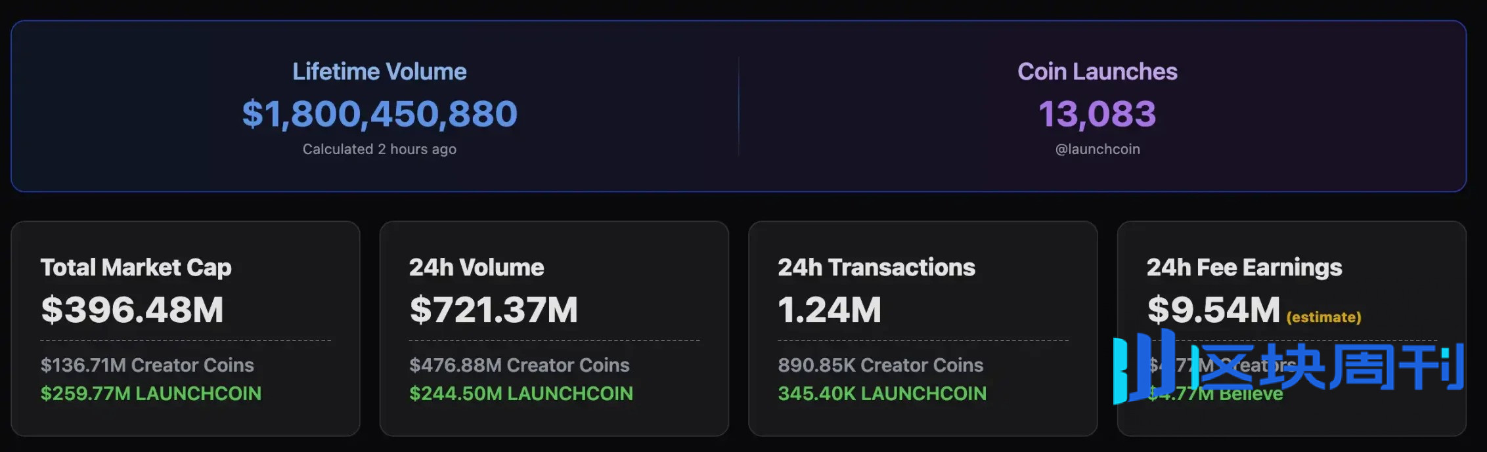
Task: Select the 1.24M transactions value
Action: [x=830, y=310]
